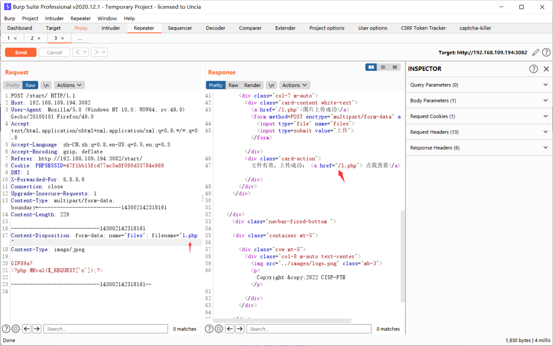The height and width of the screenshot is (346, 553).
Task: Open the next history dropdown arrow
Action: pyautogui.click(x=104, y=52)
